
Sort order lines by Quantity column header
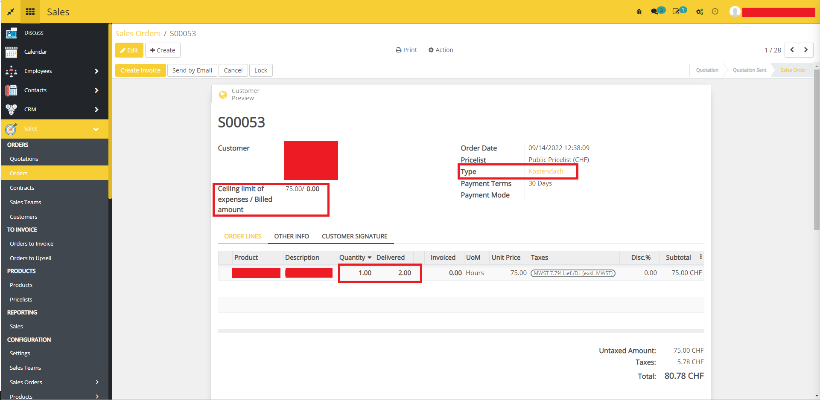point(352,258)
